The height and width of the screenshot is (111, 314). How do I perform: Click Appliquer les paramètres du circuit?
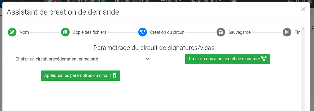pyautogui.click(x=80, y=76)
